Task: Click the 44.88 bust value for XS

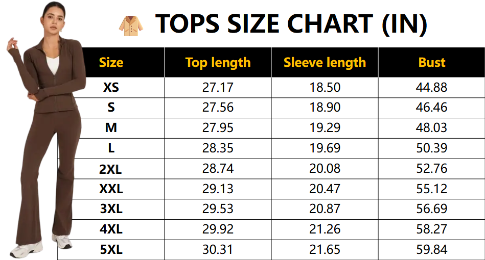Action: (x=431, y=87)
